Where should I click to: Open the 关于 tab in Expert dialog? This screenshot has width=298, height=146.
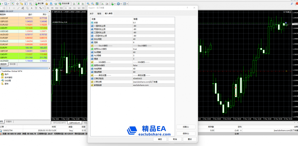click(92, 13)
